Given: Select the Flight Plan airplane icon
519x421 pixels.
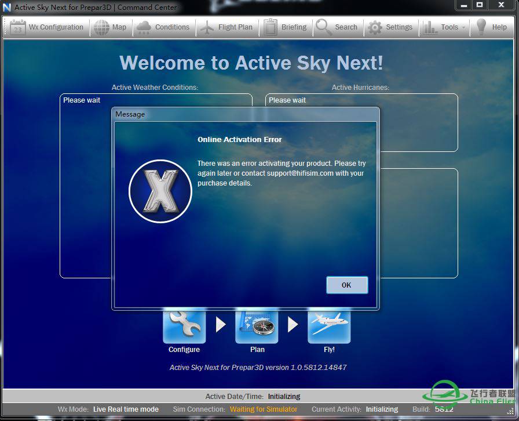Looking at the screenshot, I should point(207,27).
